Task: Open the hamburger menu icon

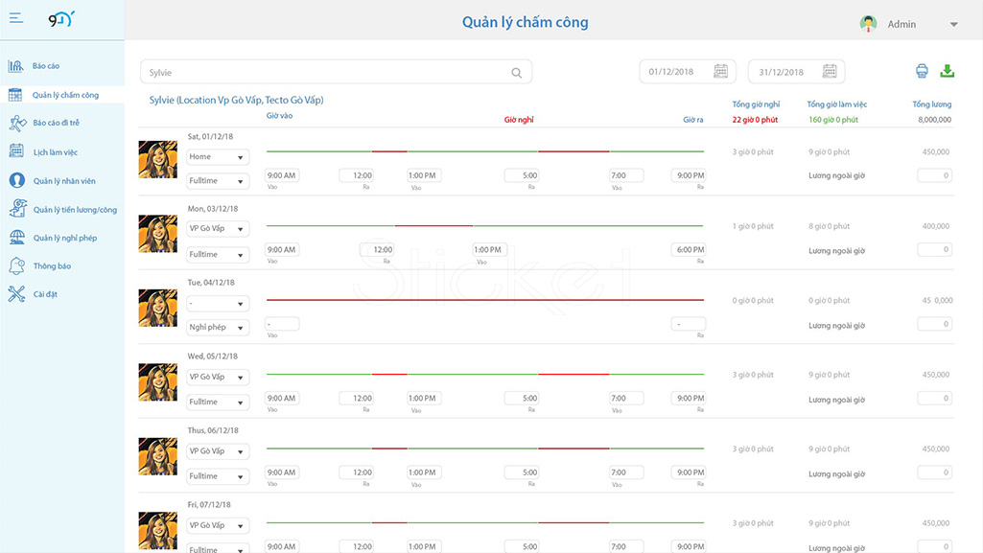Action: click(x=16, y=18)
